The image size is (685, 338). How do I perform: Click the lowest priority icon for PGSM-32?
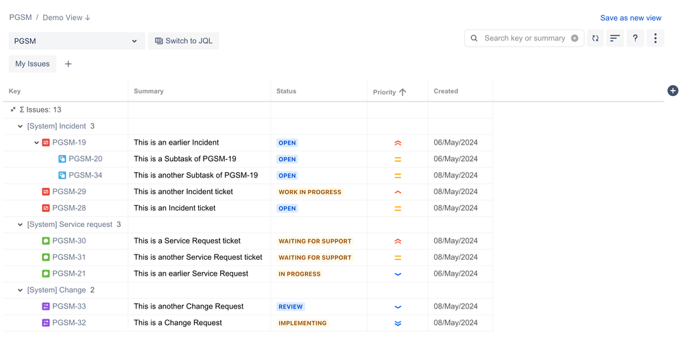tap(398, 323)
